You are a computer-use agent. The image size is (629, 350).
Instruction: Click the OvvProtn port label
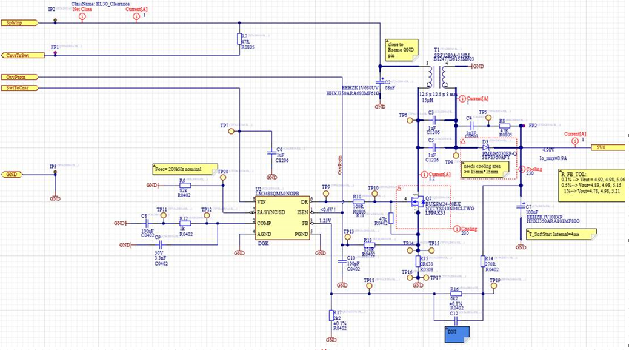(x=19, y=77)
